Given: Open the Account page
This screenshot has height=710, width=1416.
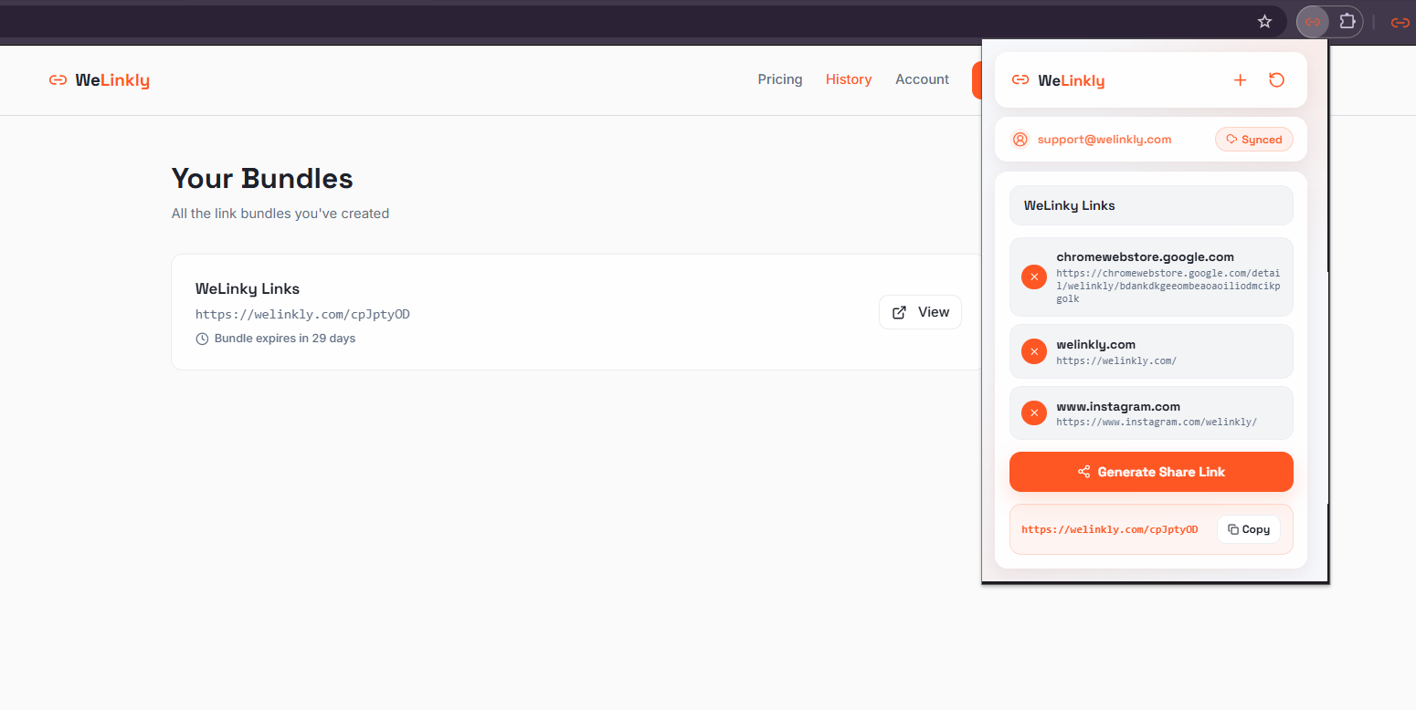Looking at the screenshot, I should click(x=922, y=79).
